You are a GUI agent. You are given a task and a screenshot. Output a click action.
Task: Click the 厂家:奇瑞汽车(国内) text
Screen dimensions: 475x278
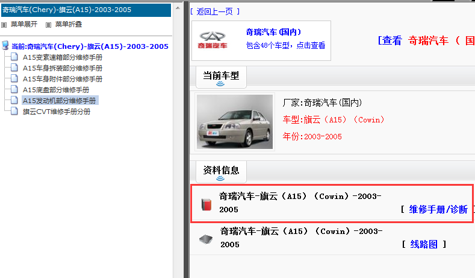coord(322,103)
